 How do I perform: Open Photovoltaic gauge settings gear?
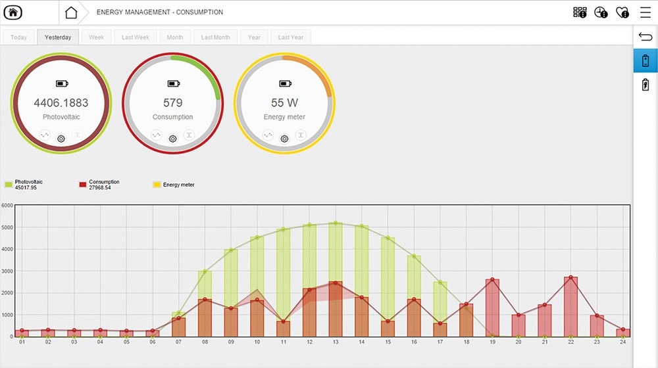(x=61, y=139)
